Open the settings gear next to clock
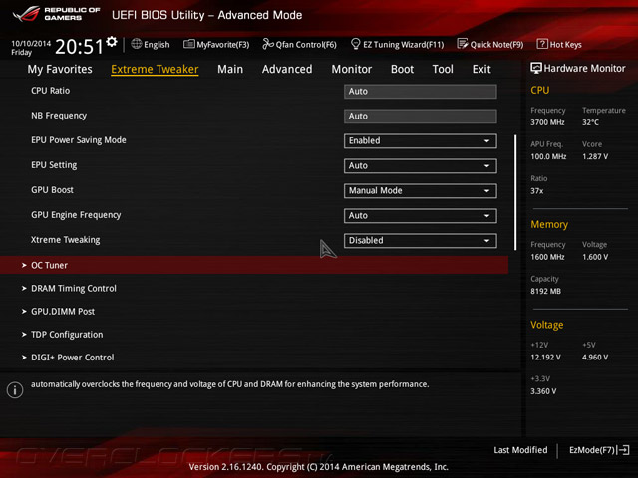Screen dimensions: 638x478 (112, 42)
